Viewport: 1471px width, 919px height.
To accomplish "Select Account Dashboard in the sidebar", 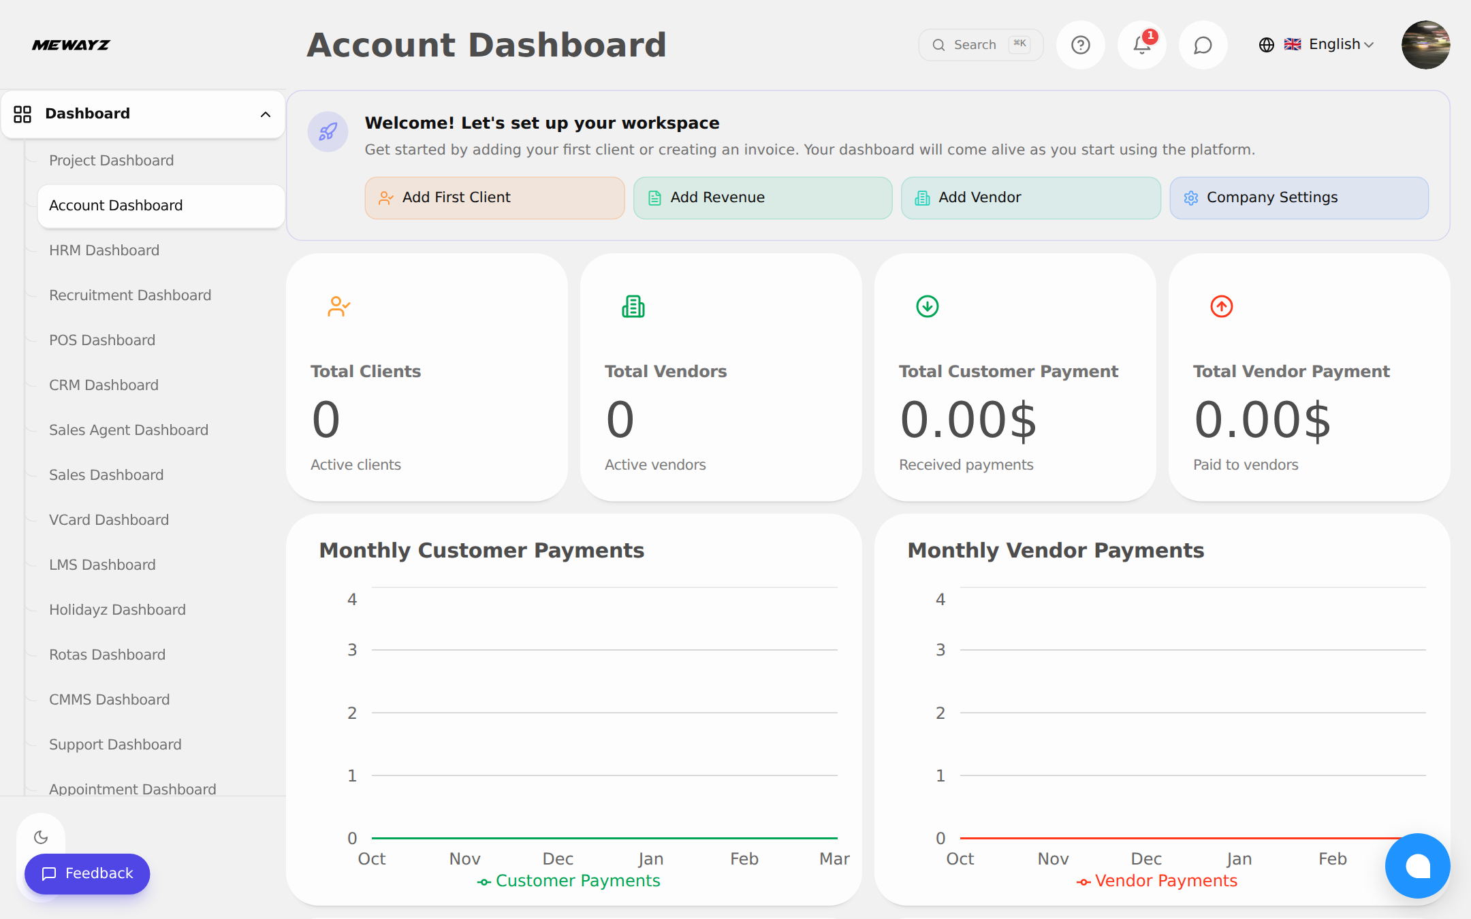I will point(116,205).
